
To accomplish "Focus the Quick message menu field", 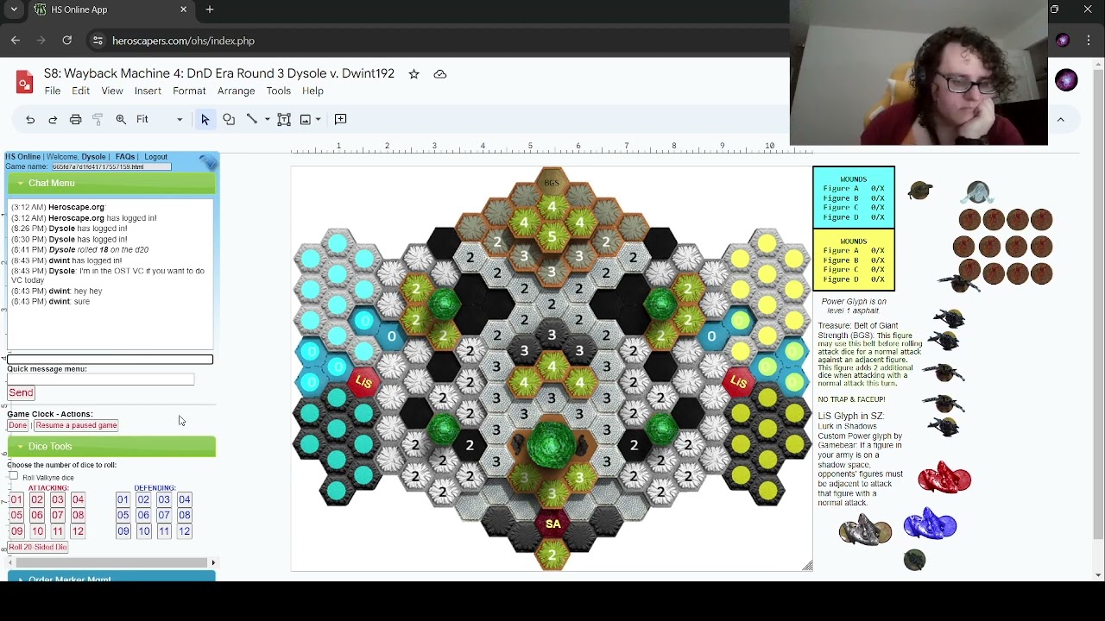I will point(101,379).
